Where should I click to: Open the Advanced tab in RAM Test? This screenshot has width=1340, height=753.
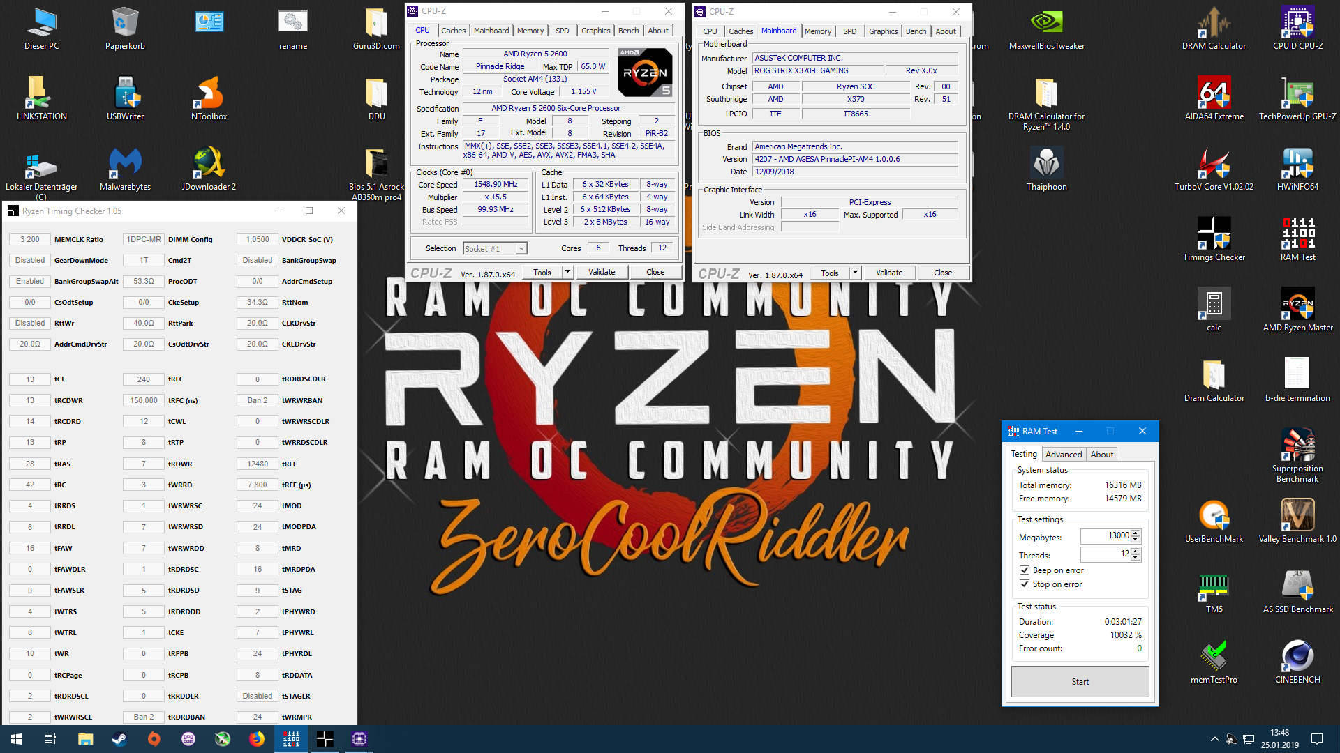coord(1064,454)
